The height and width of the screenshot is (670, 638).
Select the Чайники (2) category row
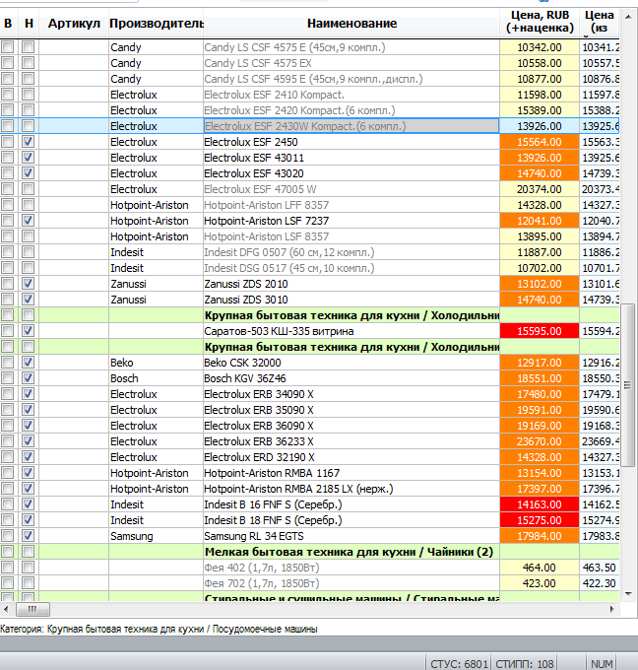pyautogui.click(x=309, y=552)
